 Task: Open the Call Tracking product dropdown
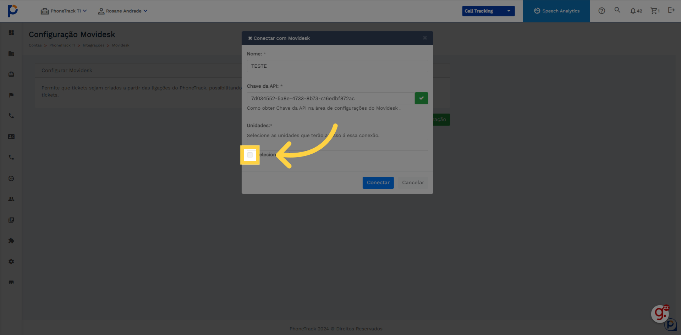coord(488,11)
